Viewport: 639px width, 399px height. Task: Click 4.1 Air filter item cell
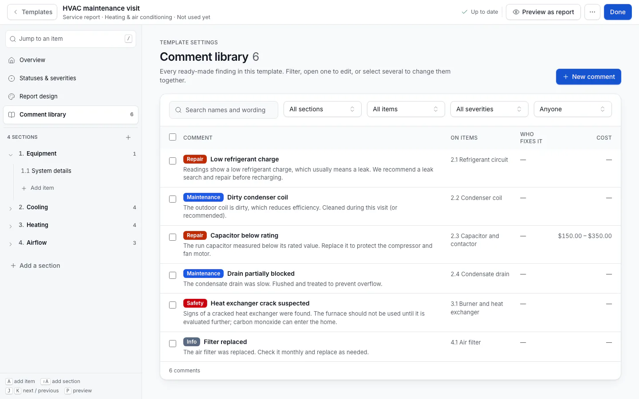465,342
